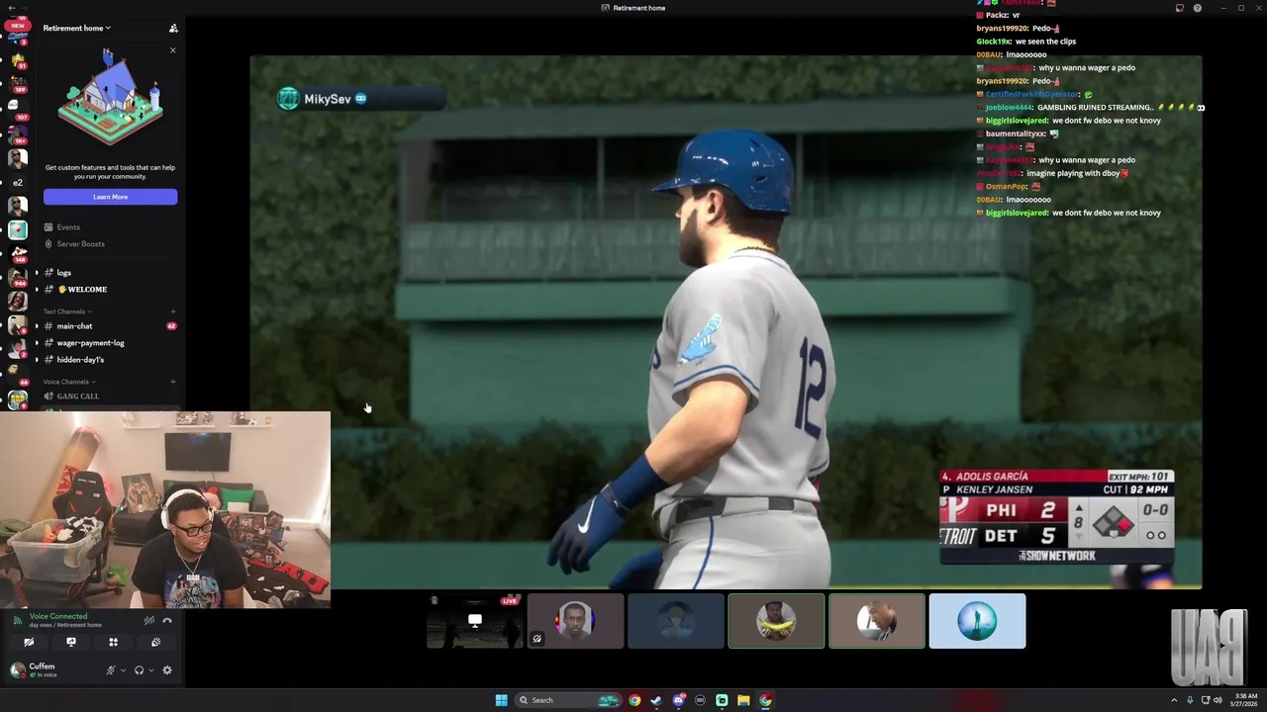Disconnect from voice with the hang-up icon
1267x712 pixels.
(x=167, y=620)
